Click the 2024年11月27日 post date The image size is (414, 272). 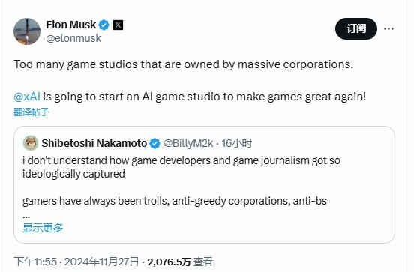tap(101, 262)
